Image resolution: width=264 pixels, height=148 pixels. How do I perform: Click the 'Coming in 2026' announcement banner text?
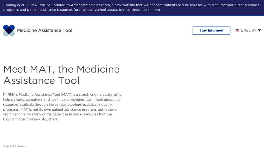coord(131,7)
